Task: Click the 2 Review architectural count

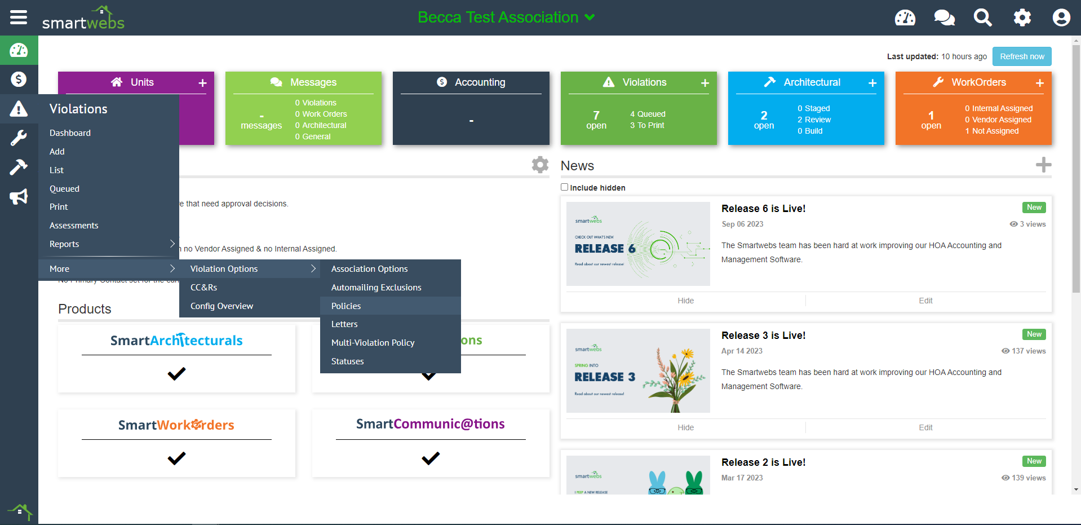Action: click(814, 120)
